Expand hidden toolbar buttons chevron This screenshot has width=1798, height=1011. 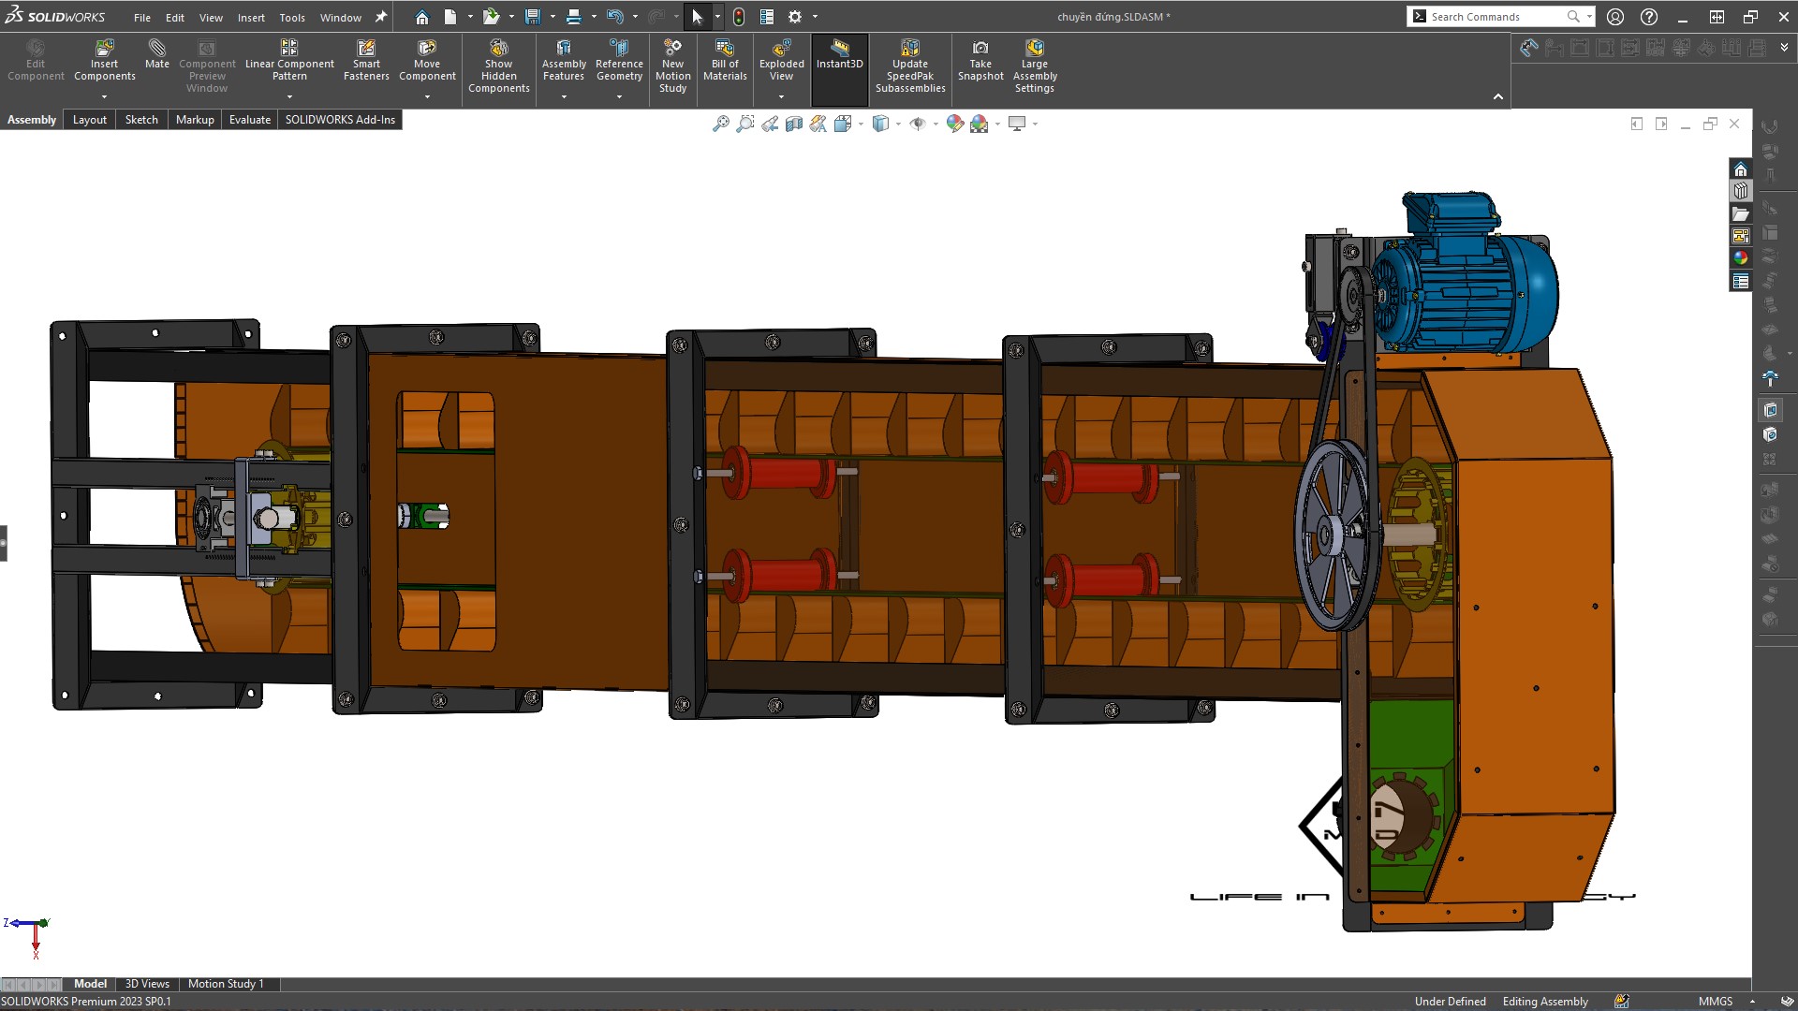coord(1784,47)
